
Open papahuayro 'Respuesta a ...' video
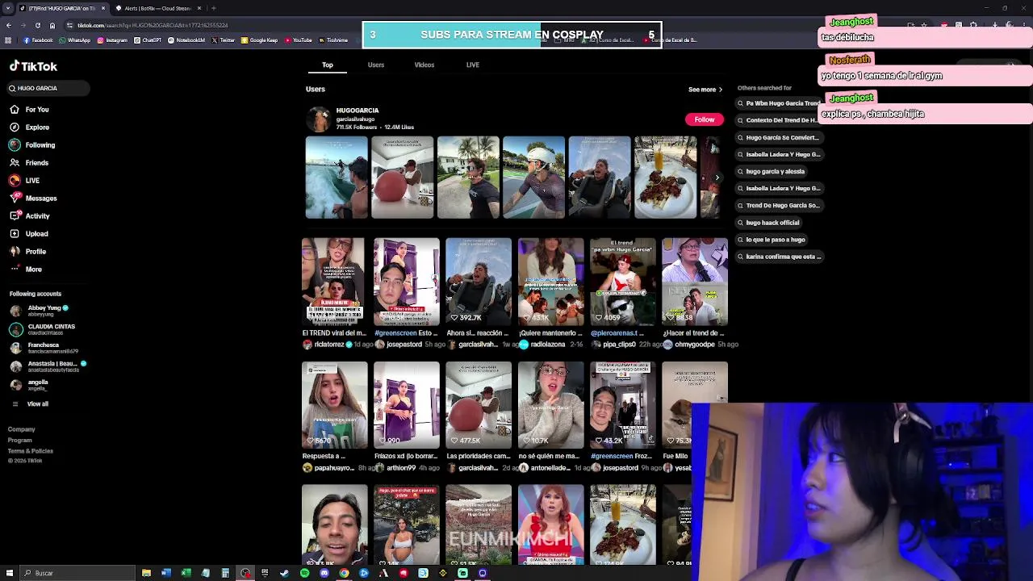coord(334,405)
